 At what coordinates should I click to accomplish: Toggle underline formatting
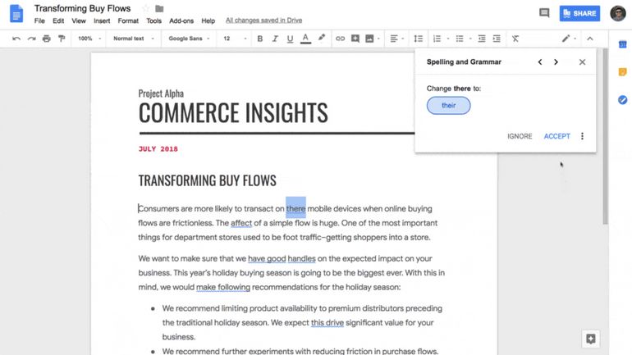(x=289, y=39)
